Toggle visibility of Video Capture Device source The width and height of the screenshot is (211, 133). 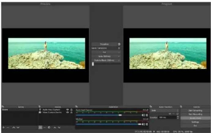68,113
